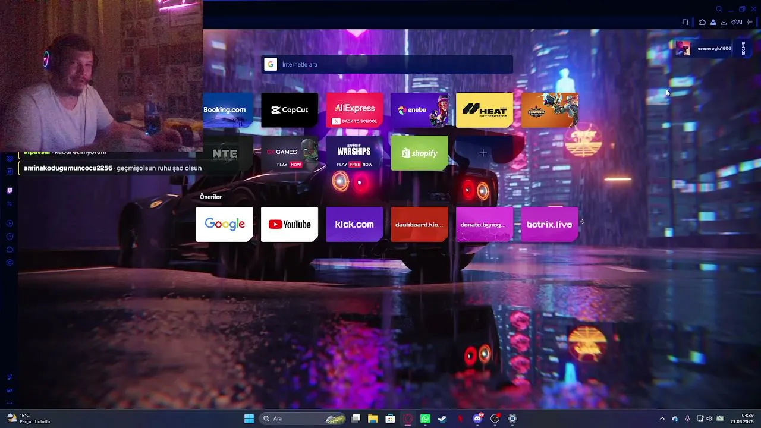
Task: Open the settings gear in browser sidebar
Action: click(x=10, y=263)
